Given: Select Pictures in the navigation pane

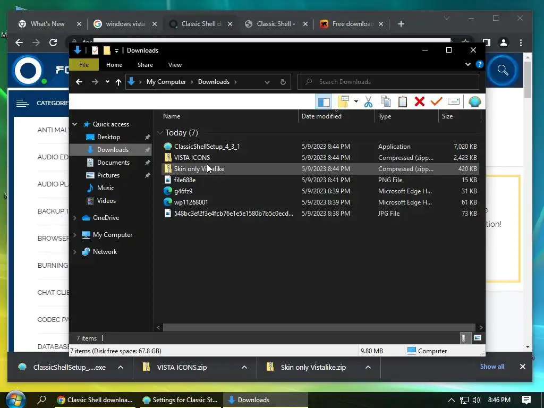Looking at the screenshot, I should (x=108, y=175).
